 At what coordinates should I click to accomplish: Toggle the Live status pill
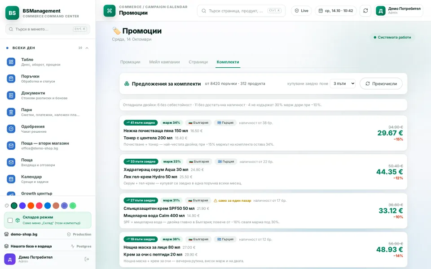click(x=301, y=11)
